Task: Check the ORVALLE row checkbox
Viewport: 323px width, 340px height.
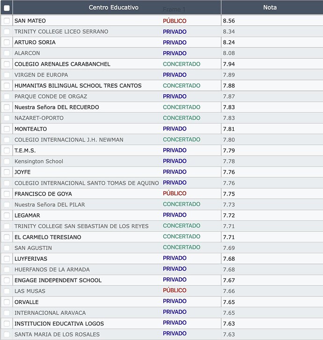Action: tap(7, 302)
